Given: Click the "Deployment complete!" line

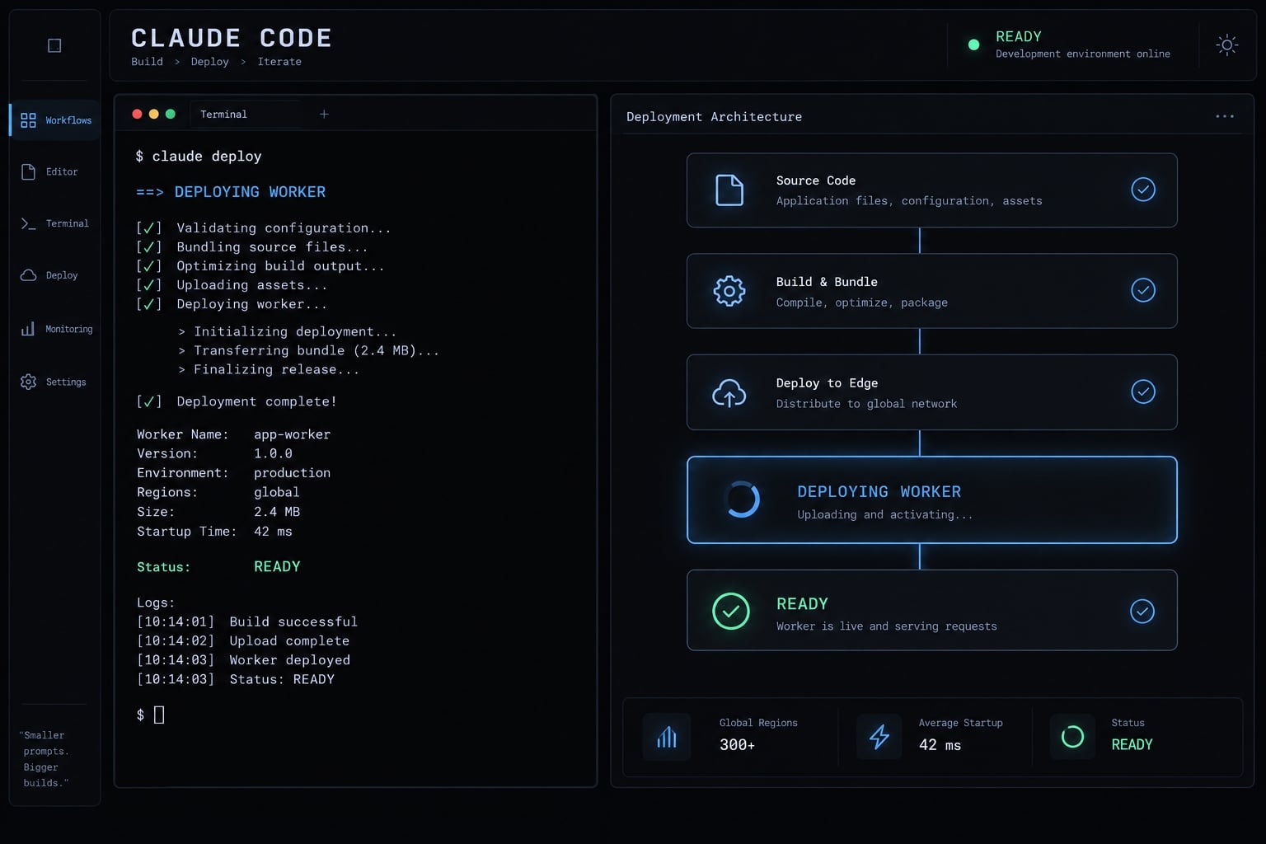Looking at the screenshot, I should click(x=256, y=401).
